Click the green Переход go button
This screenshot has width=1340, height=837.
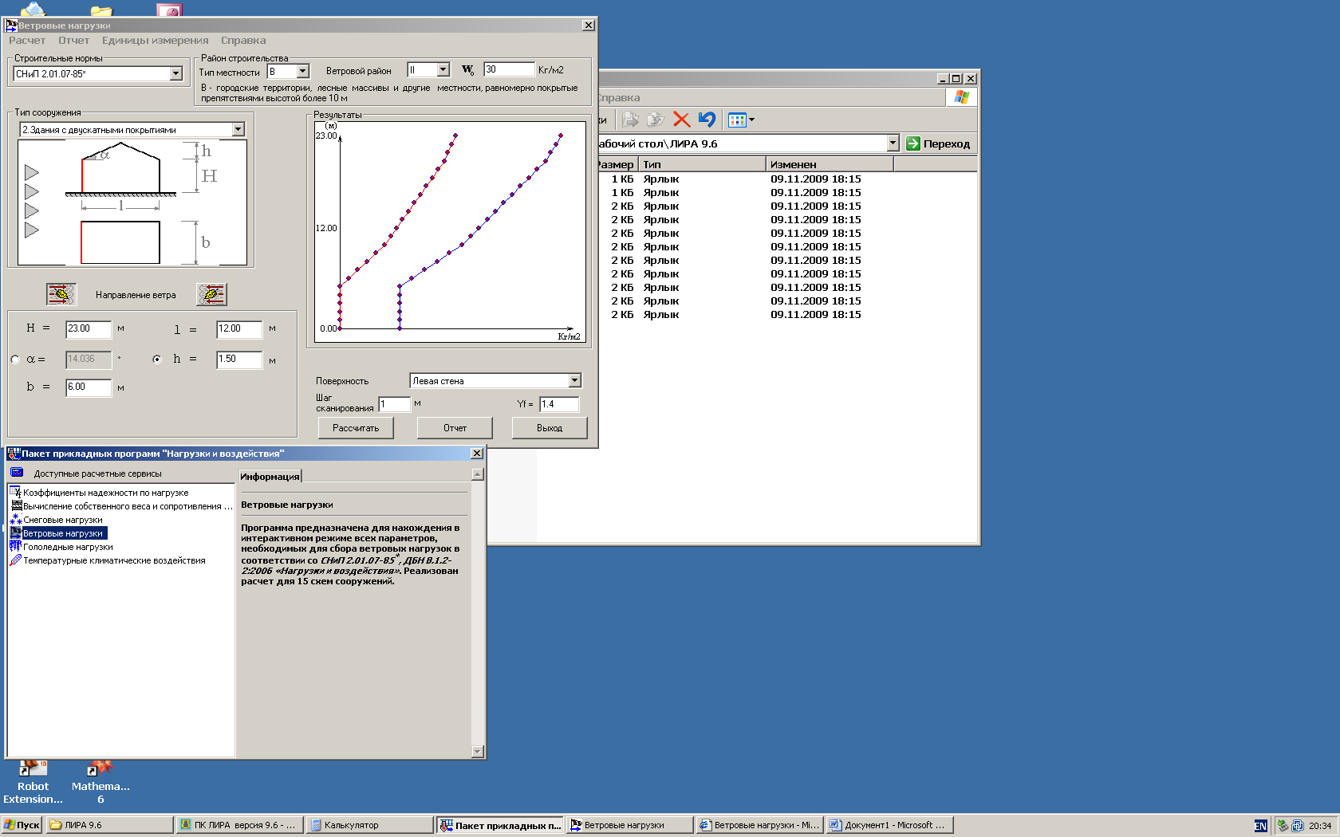click(938, 143)
